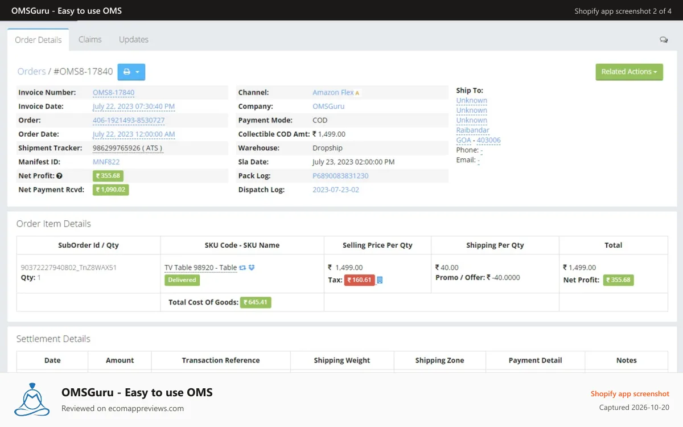The height and width of the screenshot is (427, 683).
Task: Open the Amazon Flex channel link
Action: click(x=333, y=93)
